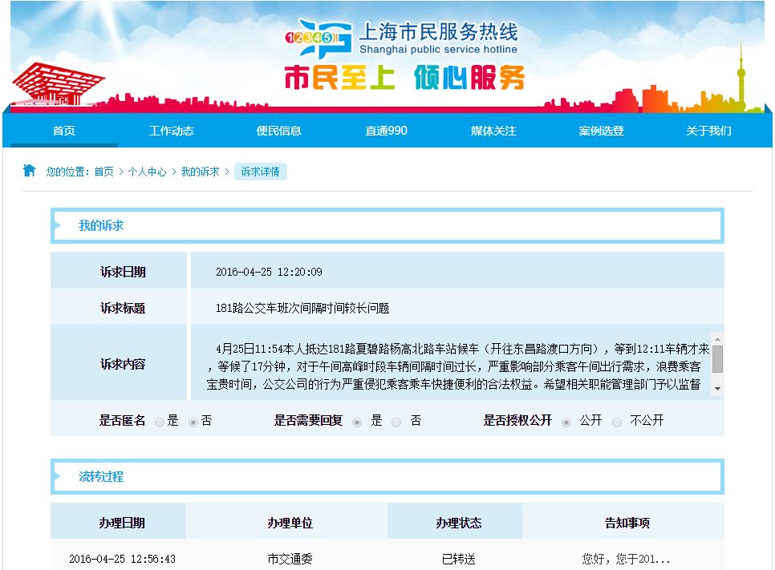Click the 办理日期 column header
The height and width of the screenshot is (570, 775).
coord(122,523)
